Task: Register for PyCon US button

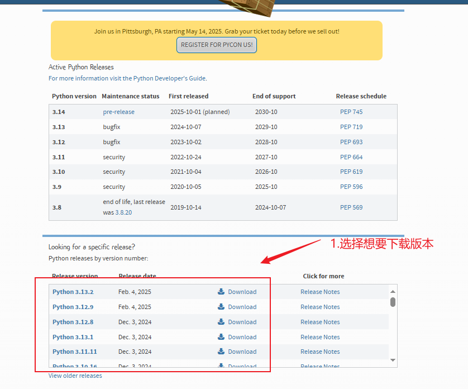Action: [217, 45]
